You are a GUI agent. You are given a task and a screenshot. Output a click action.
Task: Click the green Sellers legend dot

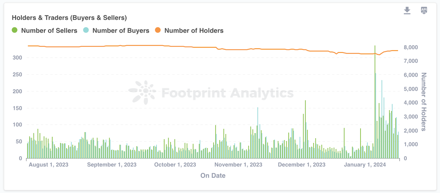click(15, 30)
